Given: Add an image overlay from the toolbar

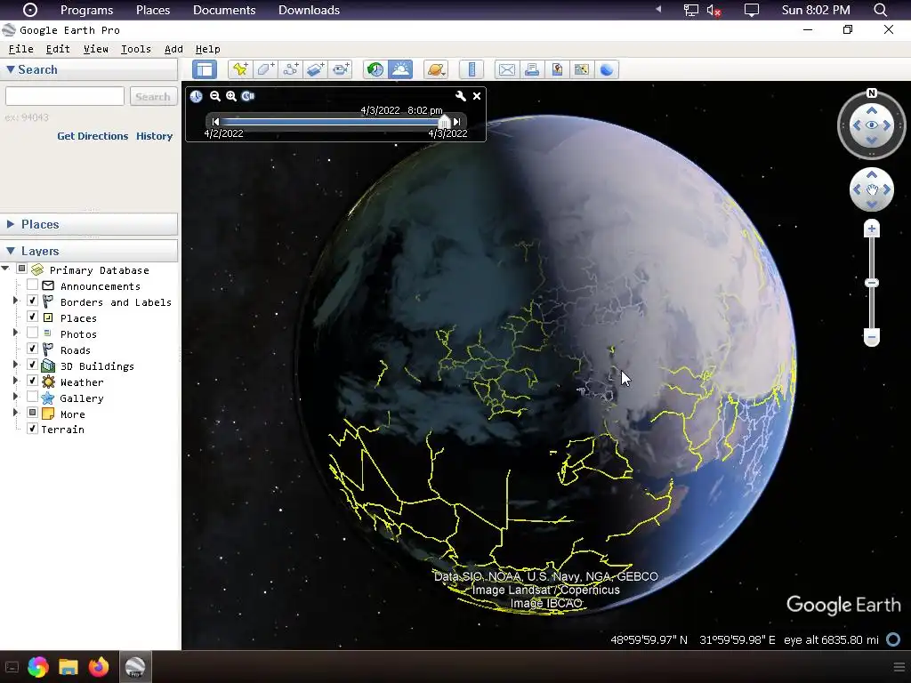Looking at the screenshot, I should click(x=316, y=69).
